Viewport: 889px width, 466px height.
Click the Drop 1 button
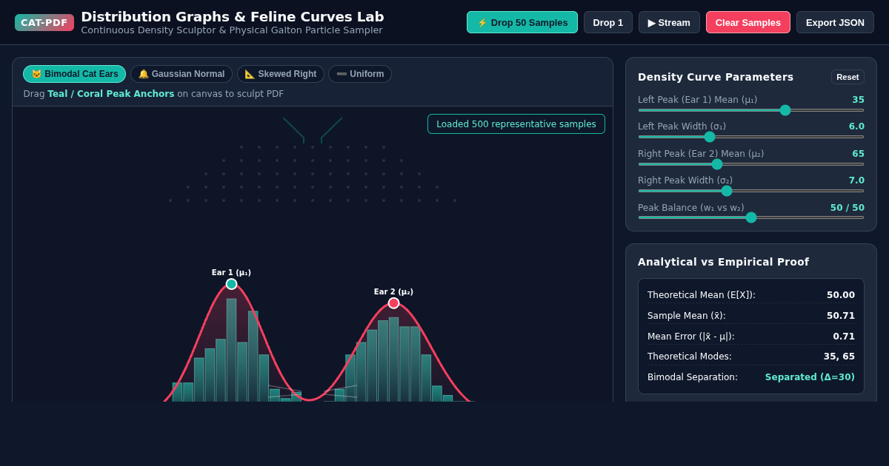click(x=608, y=22)
